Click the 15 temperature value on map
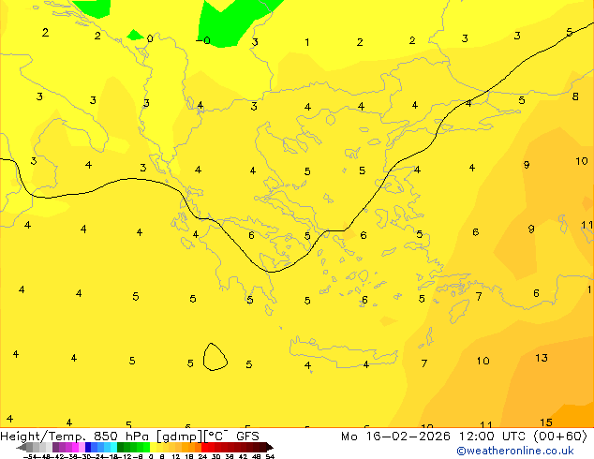The image size is (594, 459). point(546,422)
